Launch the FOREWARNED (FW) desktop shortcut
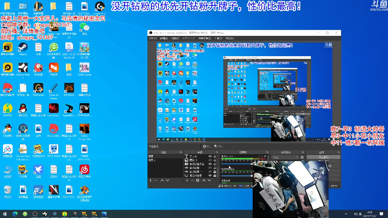The image size is (388, 218). (x=84, y=110)
